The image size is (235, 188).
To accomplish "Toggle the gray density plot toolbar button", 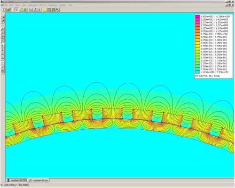I will tap(49, 10).
